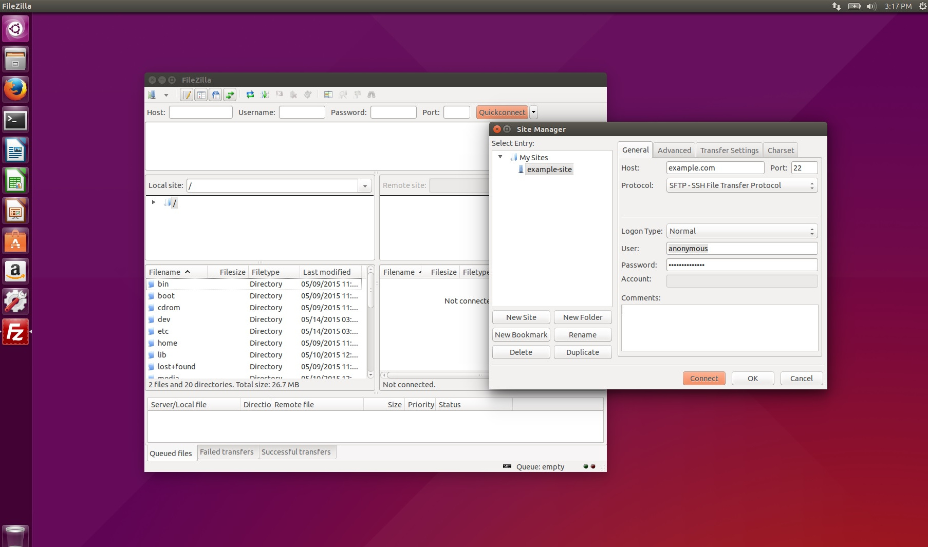Toggle the remote directory tree display
This screenshot has width=928, height=547.
(x=216, y=95)
